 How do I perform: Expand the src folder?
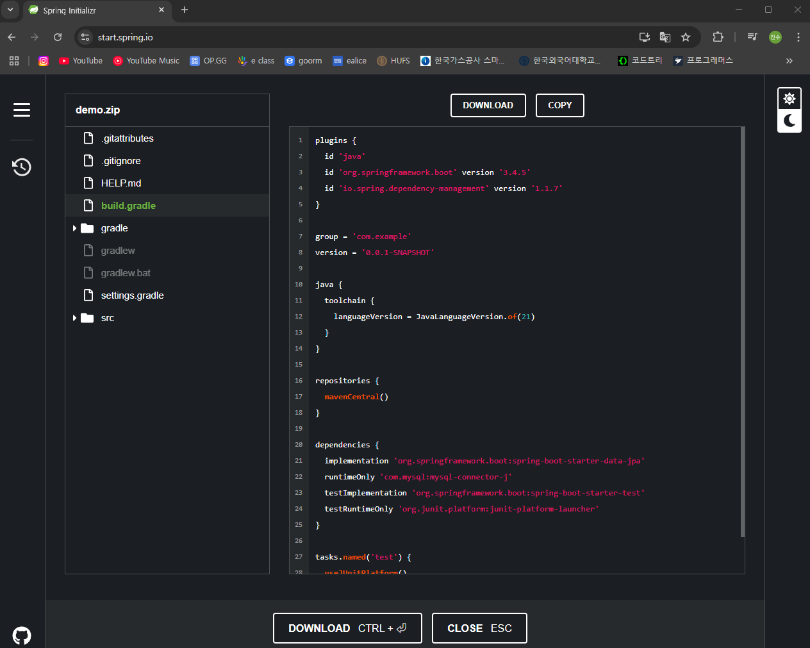coord(74,318)
